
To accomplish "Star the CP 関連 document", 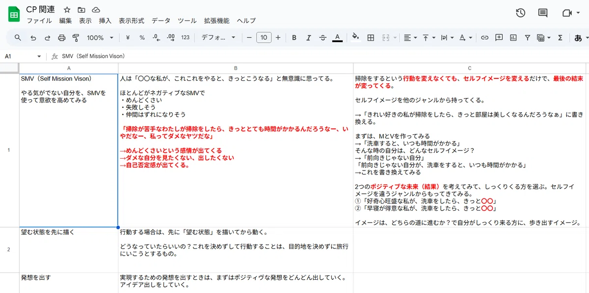I will tap(67, 10).
